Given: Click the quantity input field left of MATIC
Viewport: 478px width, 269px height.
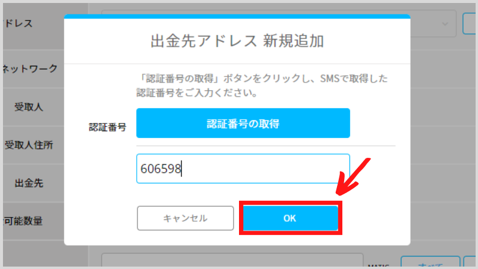Looking at the screenshot, I should pyautogui.click(x=232, y=260).
